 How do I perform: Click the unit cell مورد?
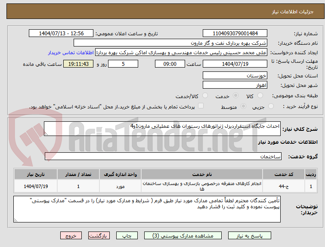(x=120, y=186)
